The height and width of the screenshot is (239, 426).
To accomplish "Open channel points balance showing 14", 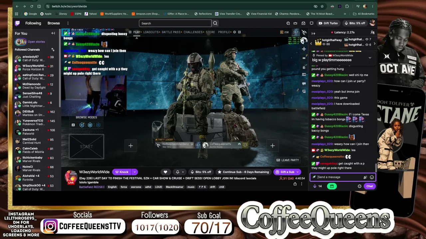I will tap(318, 186).
